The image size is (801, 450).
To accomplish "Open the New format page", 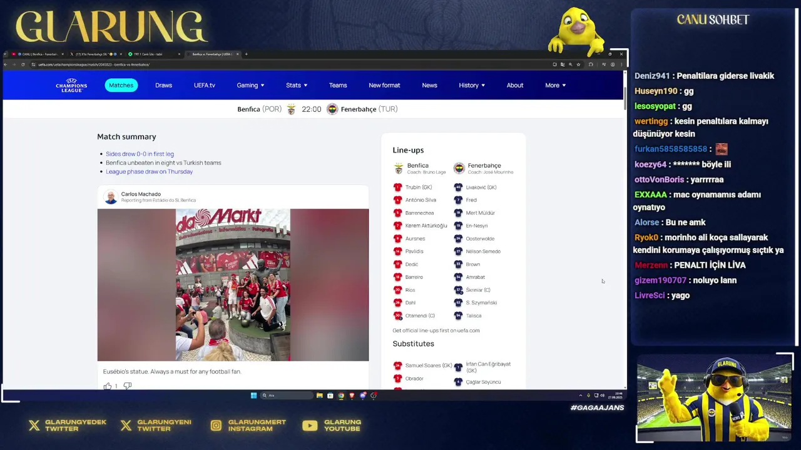I will click(x=384, y=85).
